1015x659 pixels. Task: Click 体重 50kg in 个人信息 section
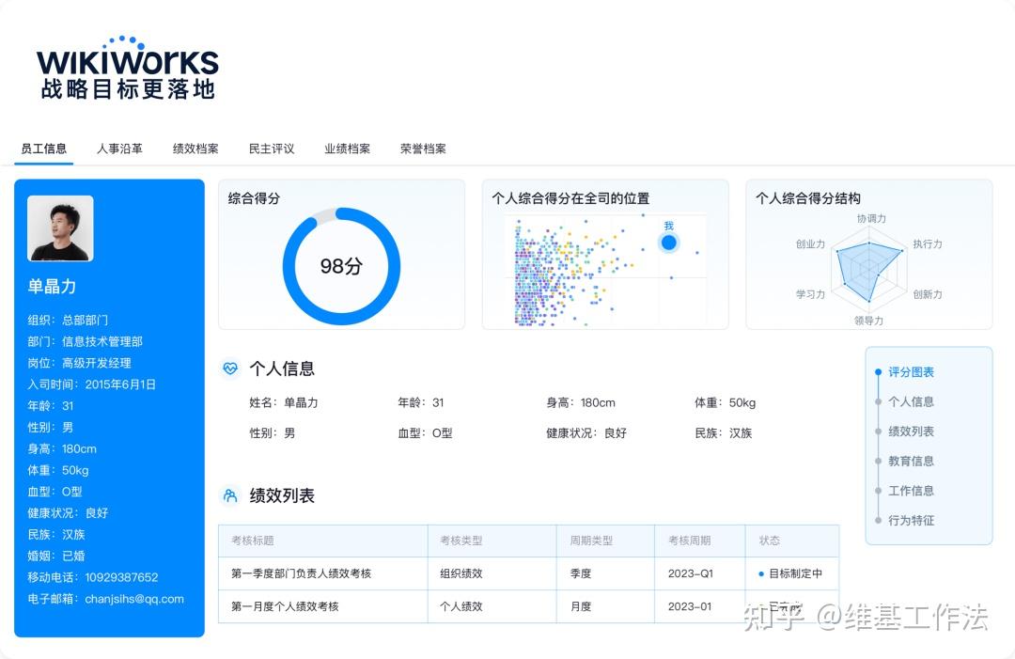(725, 402)
